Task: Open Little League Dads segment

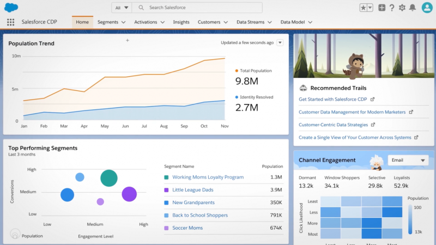Action: tap(193, 190)
